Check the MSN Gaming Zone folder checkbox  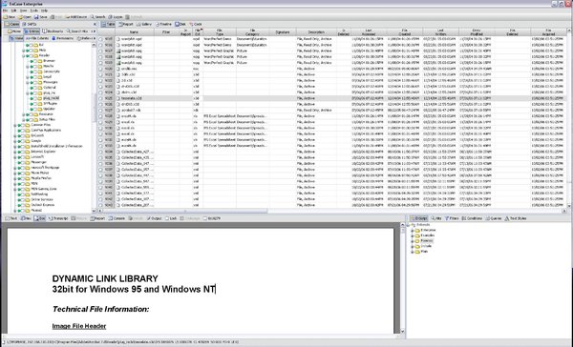(23, 189)
